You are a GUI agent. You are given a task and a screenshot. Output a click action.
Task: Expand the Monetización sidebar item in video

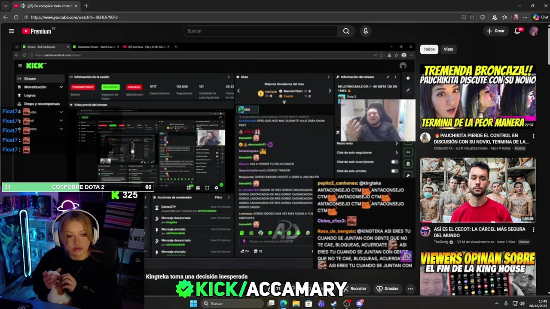40,87
